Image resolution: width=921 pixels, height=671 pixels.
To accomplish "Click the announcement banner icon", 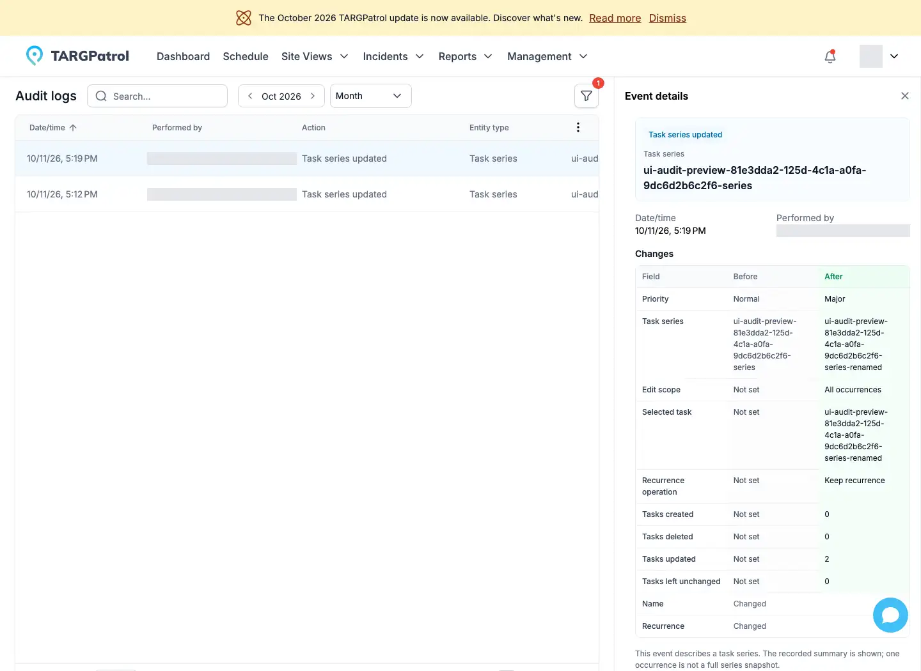I will coord(244,18).
